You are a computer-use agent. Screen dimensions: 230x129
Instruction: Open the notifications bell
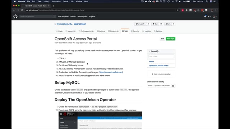205,16
